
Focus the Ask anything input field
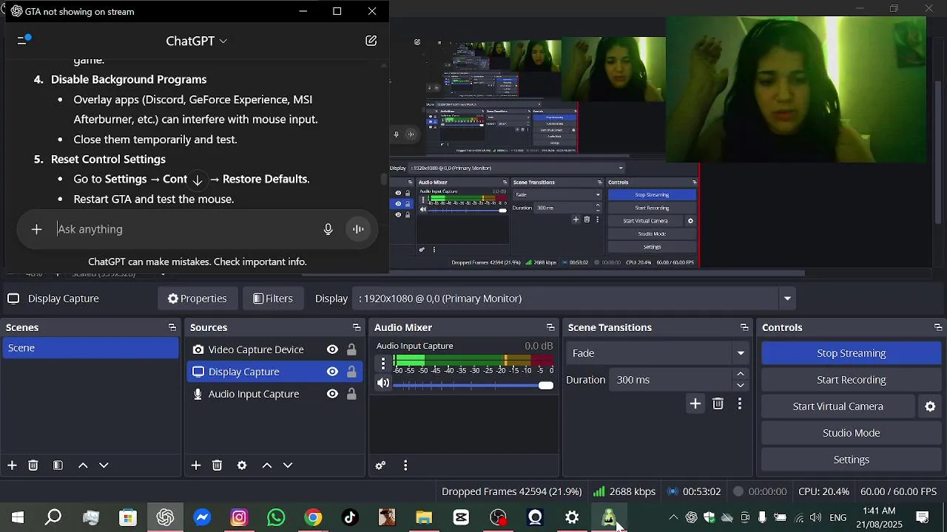click(185, 229)
